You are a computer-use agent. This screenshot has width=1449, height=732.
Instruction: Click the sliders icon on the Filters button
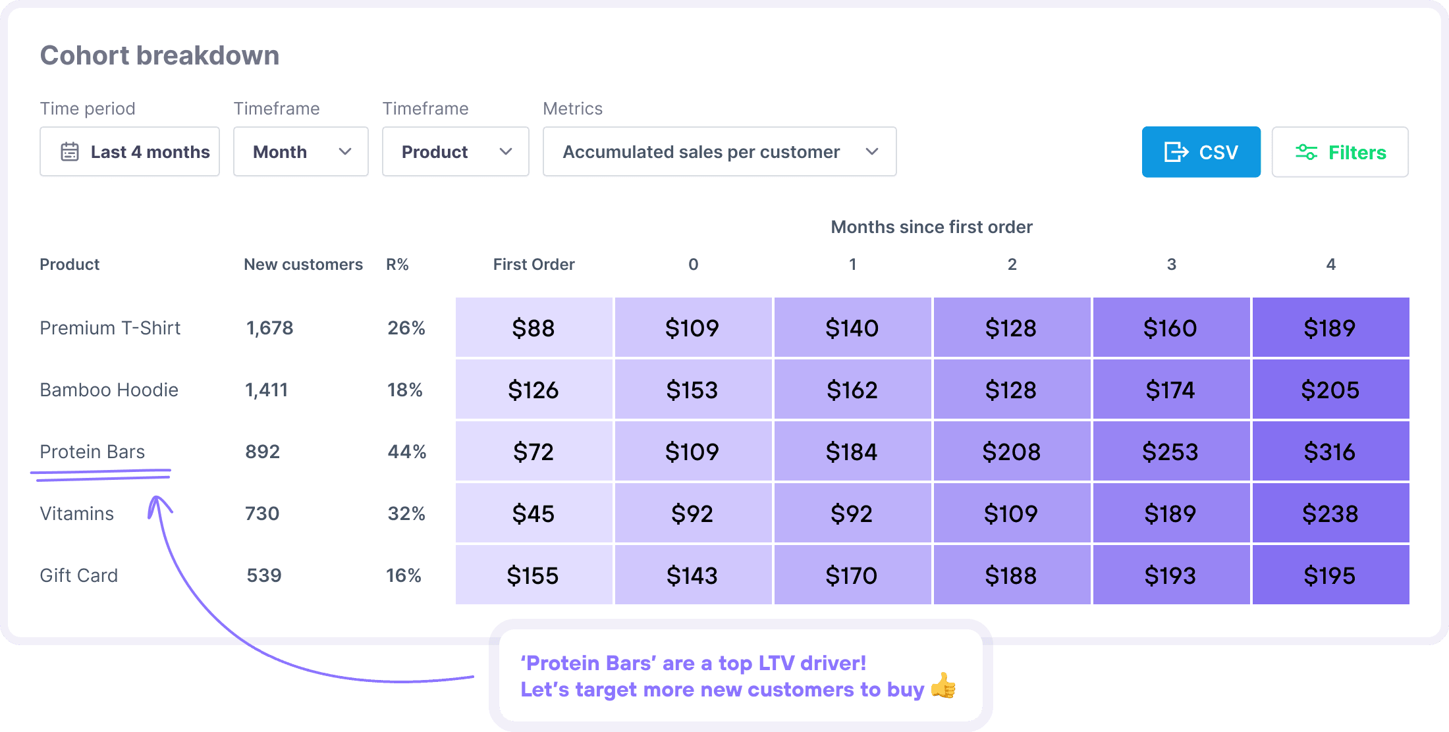[1306, 151]
